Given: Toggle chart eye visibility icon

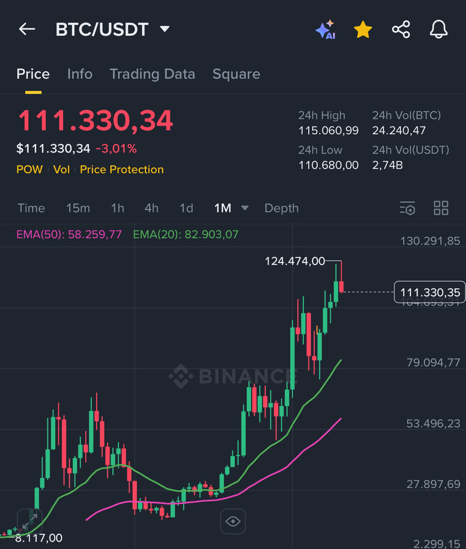Looking at the screenshot, I should [233, 521].
